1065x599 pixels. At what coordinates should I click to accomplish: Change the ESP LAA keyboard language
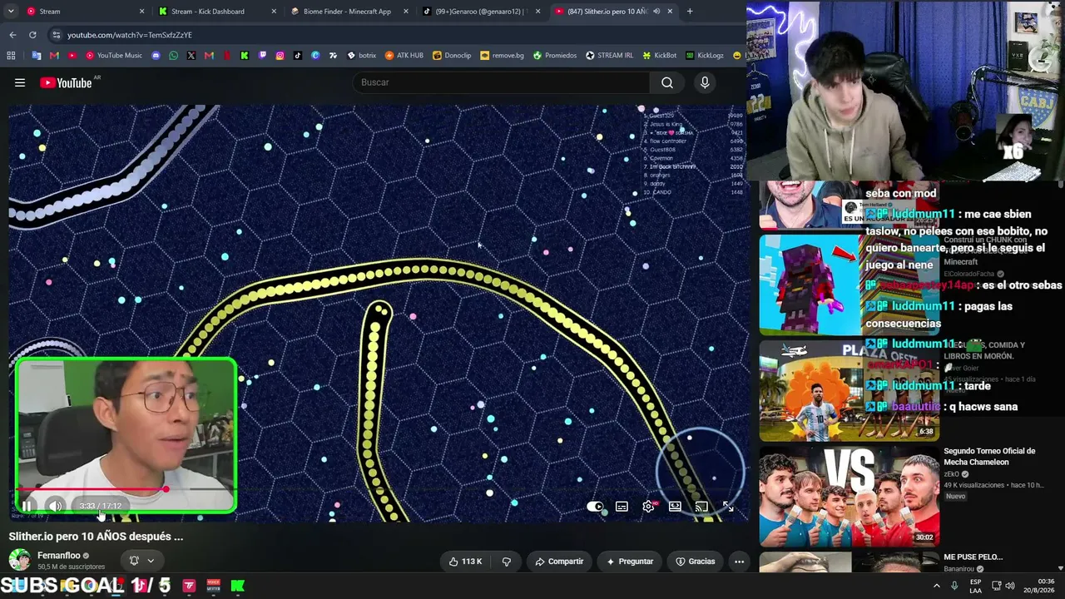pyautogui.click(x=975, y=586)
